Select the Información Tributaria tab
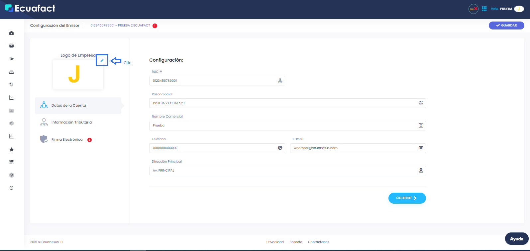The height and width of the screenshot is (251, 530). (71, 123)
